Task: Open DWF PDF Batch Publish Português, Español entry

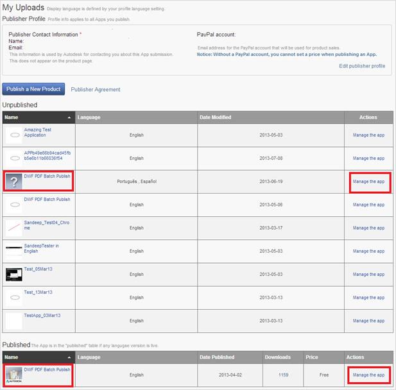Action: (x=47, y=176)
